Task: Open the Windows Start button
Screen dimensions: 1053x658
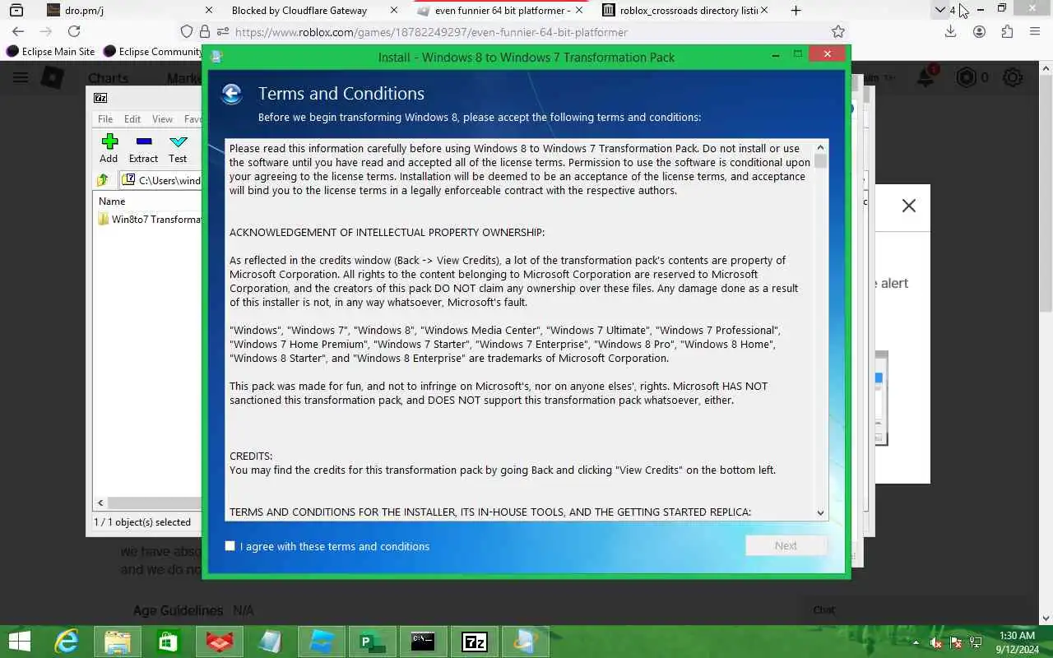Action: 18,642
